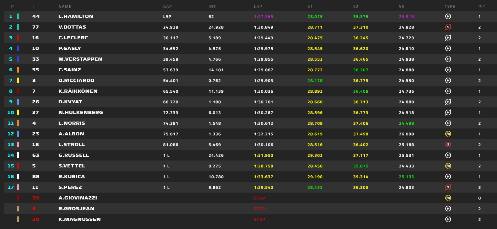Click Stroll's red soft tyre icon
This screenshot has width=497, height=229.
coord(448,144)
